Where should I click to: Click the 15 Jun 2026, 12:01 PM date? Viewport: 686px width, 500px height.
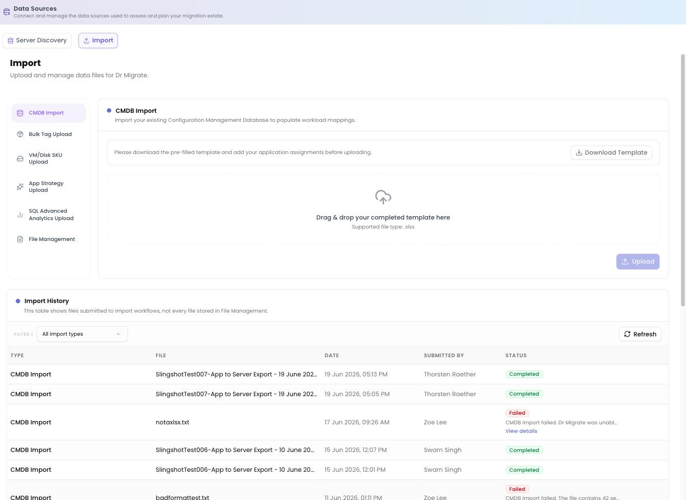[x=355, y=470]
